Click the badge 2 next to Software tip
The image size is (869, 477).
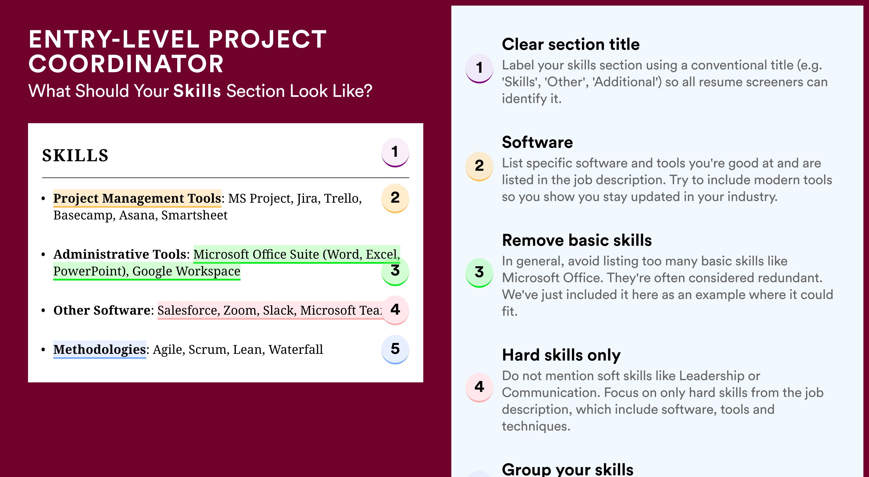pyautogui.click(x=479, y=166)
